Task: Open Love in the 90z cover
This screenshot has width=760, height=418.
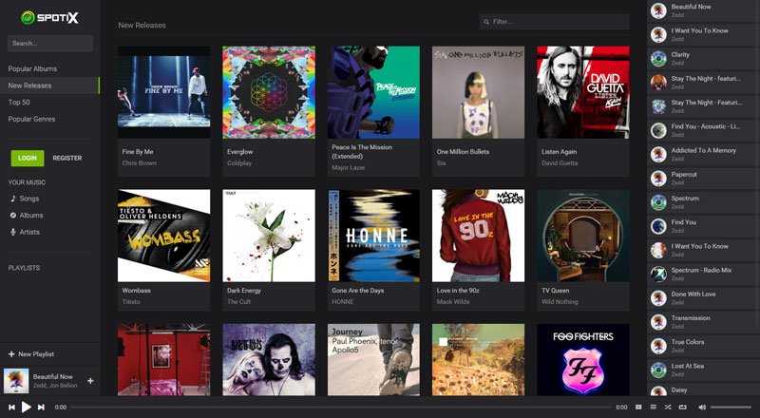Action: pyautogui.click(x=479, y=236)
